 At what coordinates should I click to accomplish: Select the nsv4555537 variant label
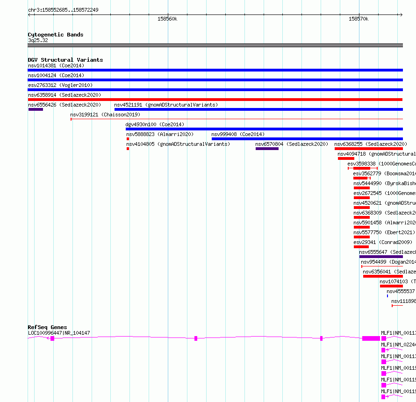coord(401,291)
